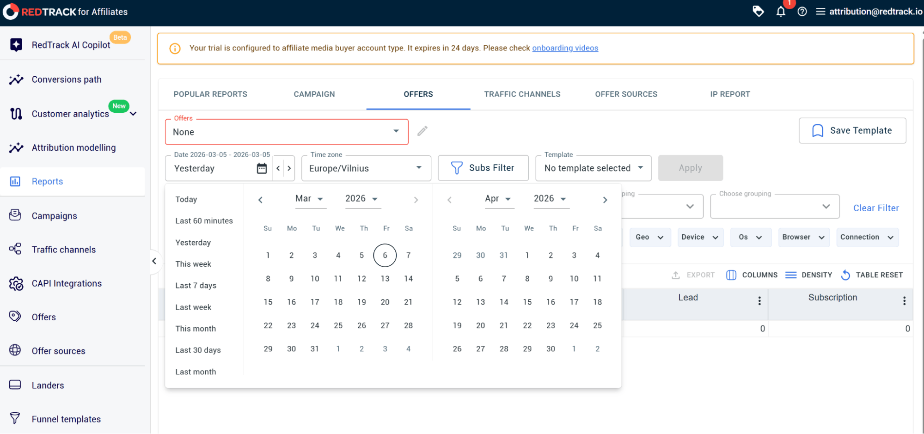This screenshot has width=924, height=434.
Task: Click the Density lines icon
Action: coord(791,275)
